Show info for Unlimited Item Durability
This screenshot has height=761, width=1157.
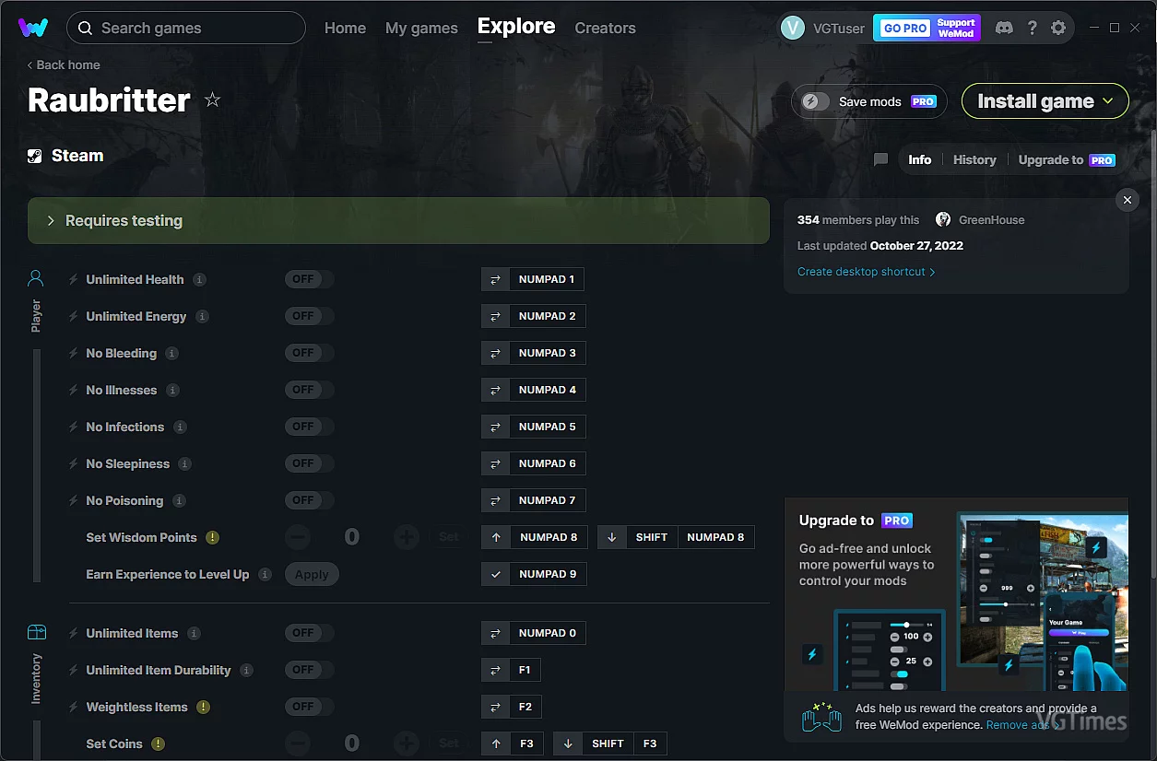click(x=246, y=670)
